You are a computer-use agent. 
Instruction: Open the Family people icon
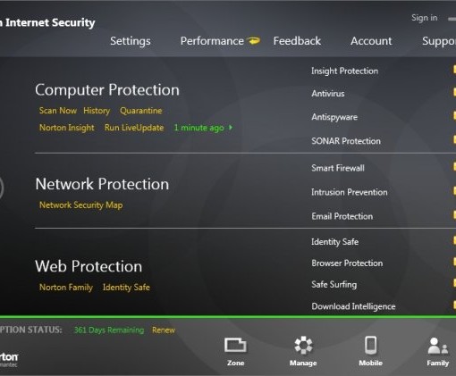pos(437,346)
